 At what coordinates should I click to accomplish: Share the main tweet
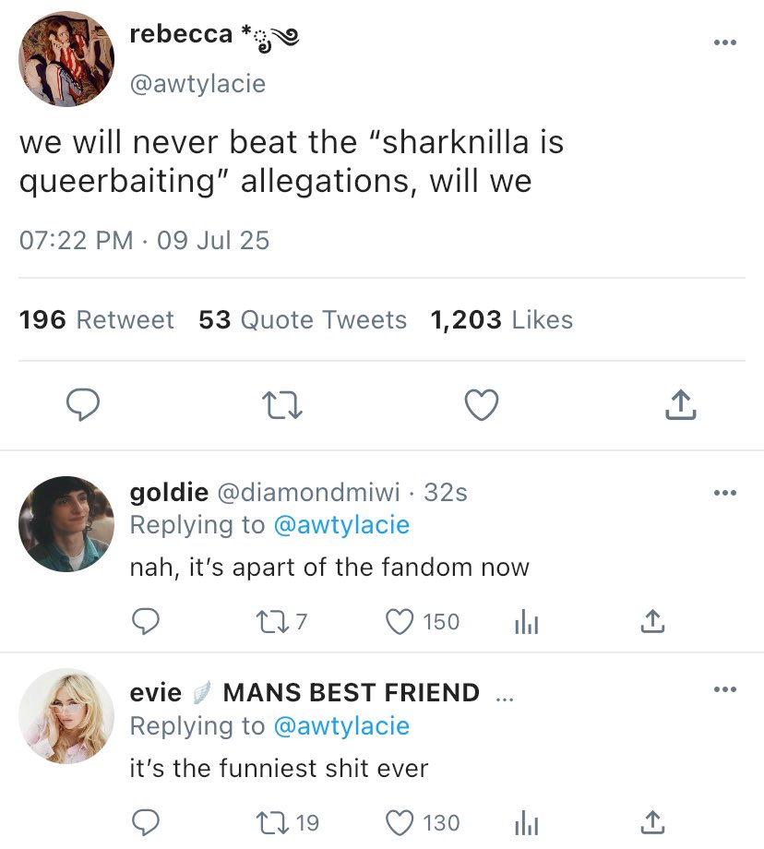click(679, 404)
